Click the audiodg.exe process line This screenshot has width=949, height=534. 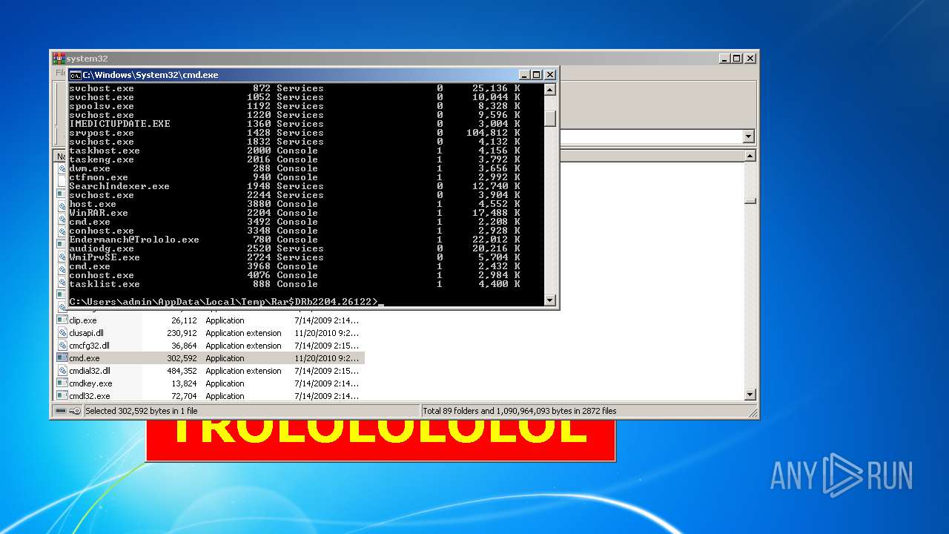coord(295,248)
